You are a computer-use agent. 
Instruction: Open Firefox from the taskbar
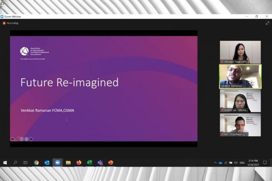click(79, 163)
